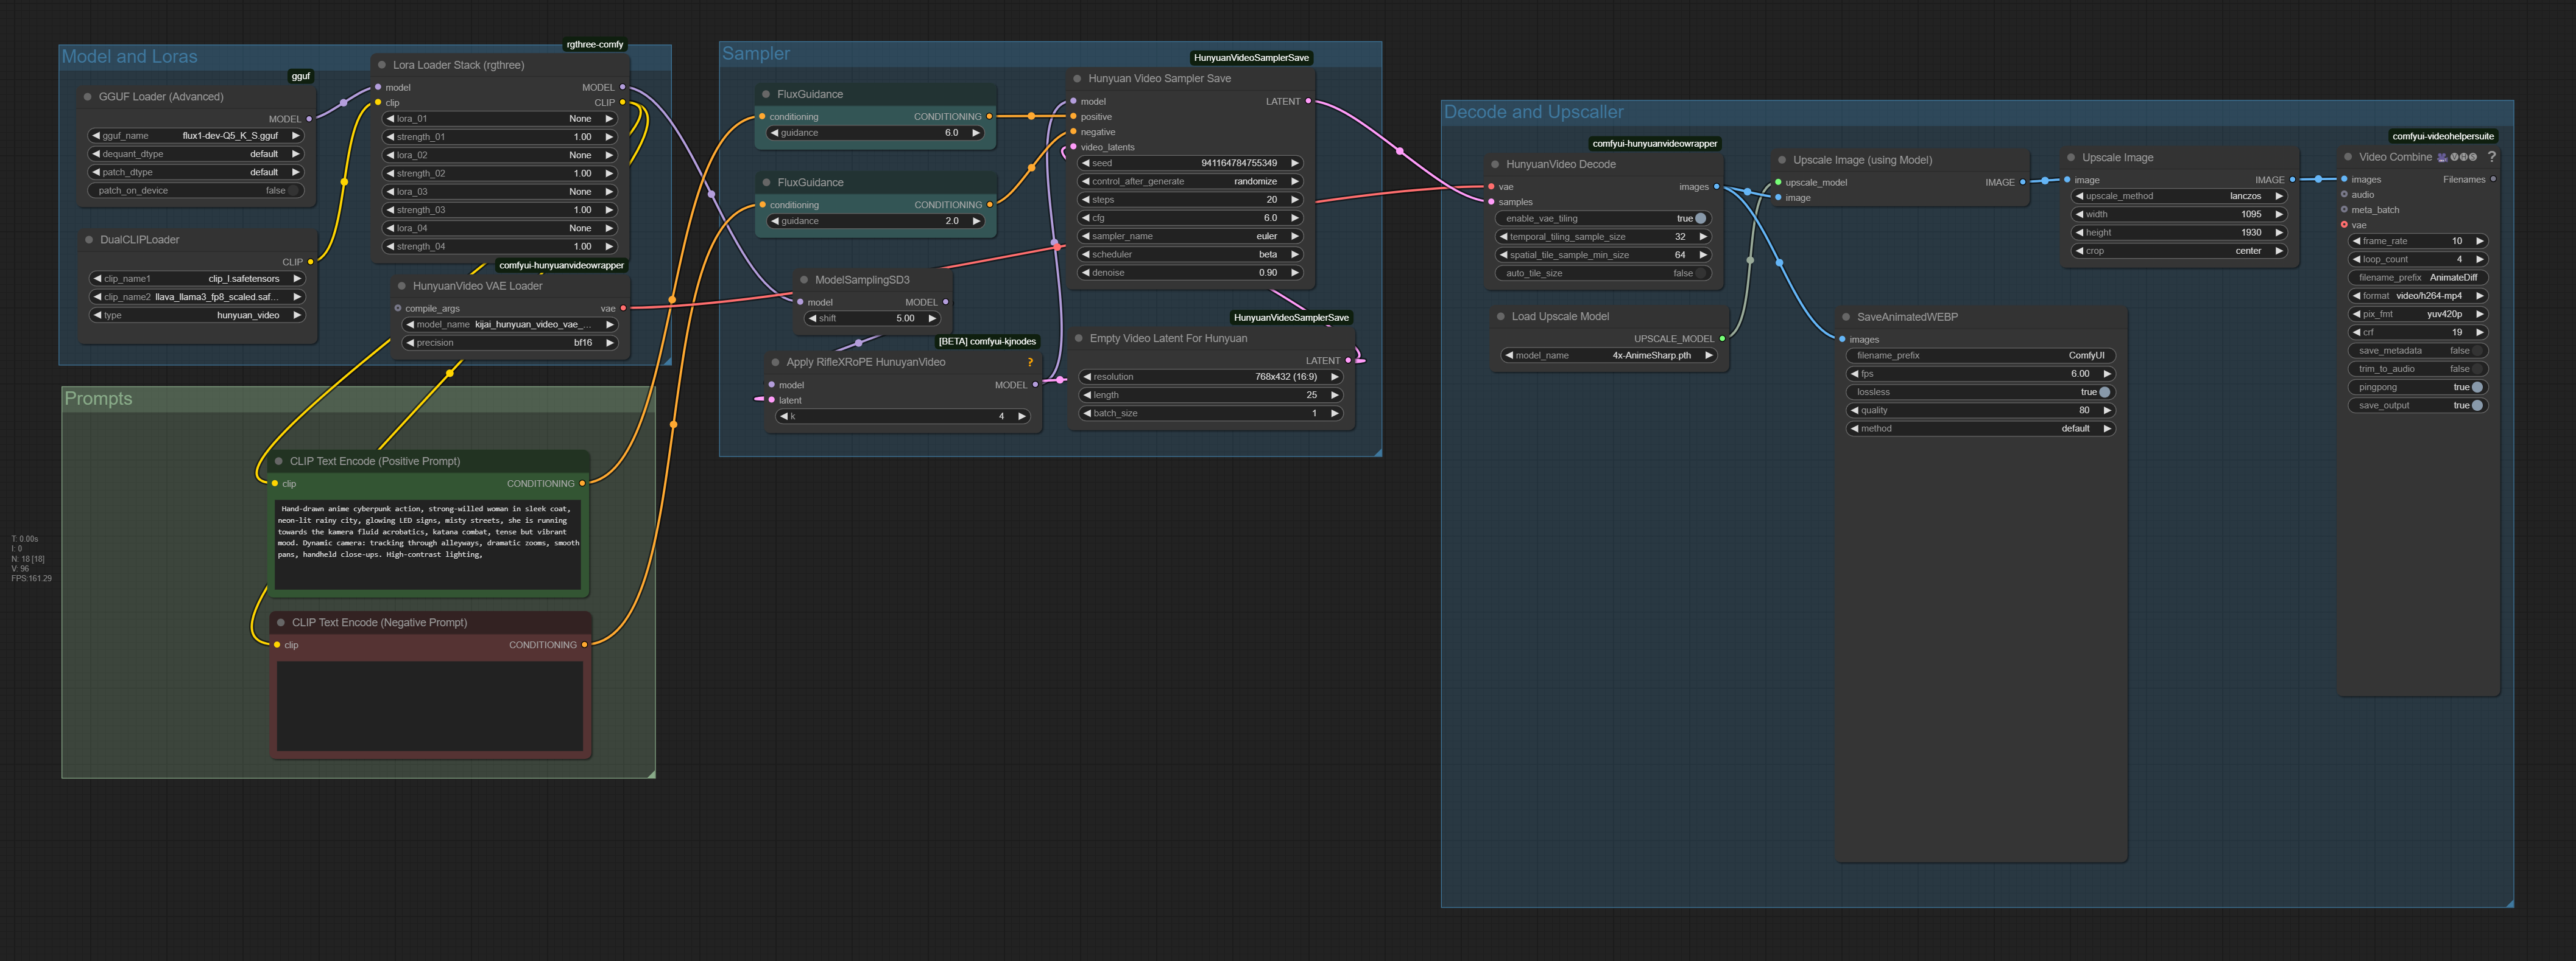
Task: Click the Apply RifleXRoPE help question mark
Action: click(1030, 363)
